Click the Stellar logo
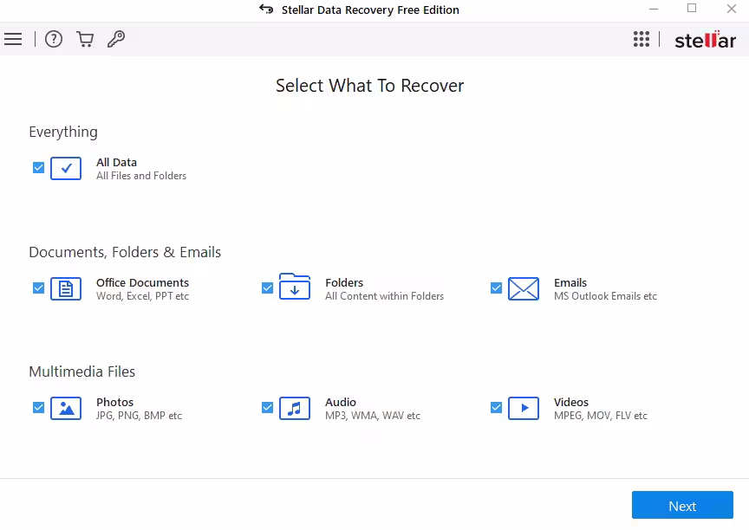749x530 pixels. pyautogui.click(x=705, y=40)
